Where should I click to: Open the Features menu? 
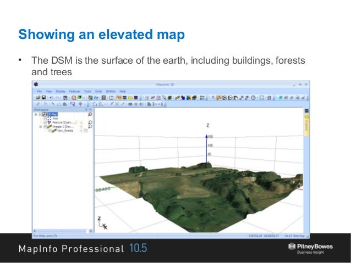(73, 91)
